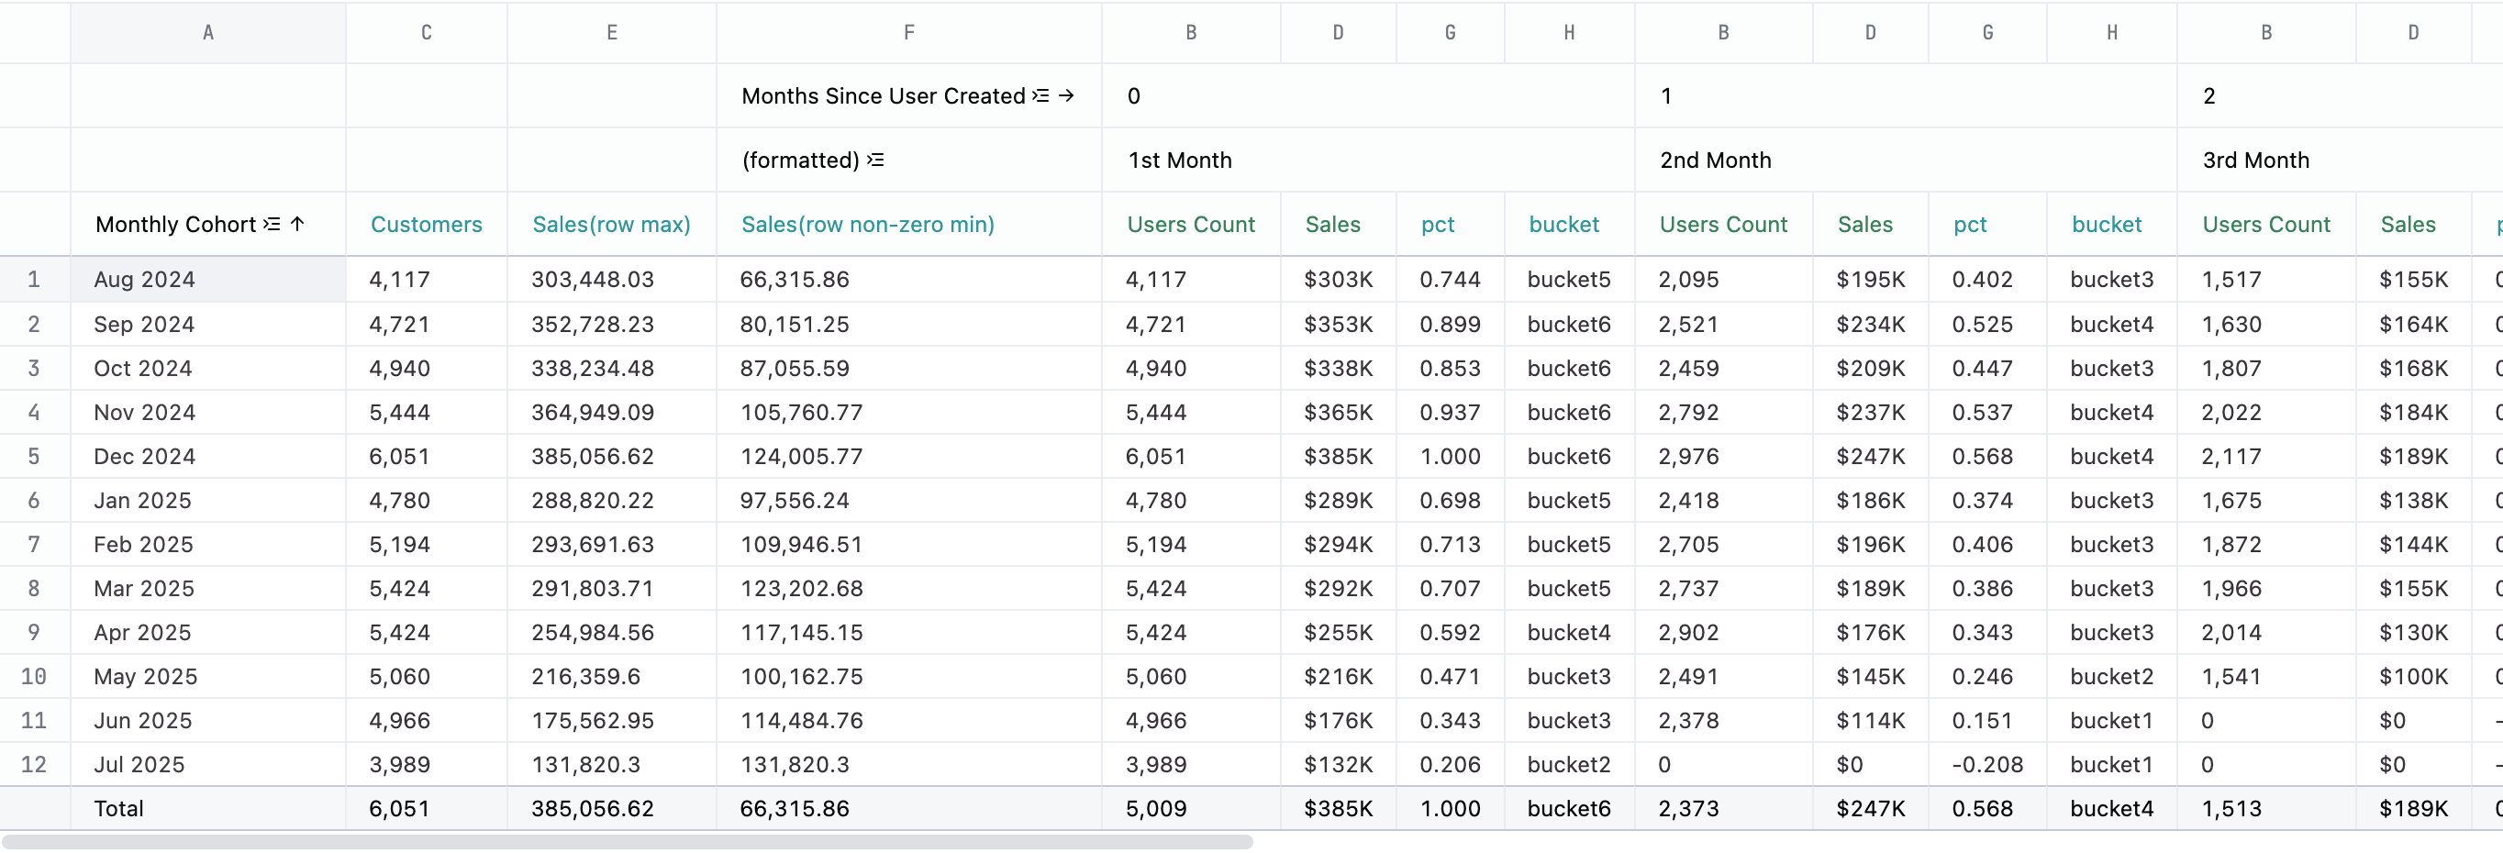2503x853 pixels.
Task: Select the Customers column header
Action: tap(426, 225)
